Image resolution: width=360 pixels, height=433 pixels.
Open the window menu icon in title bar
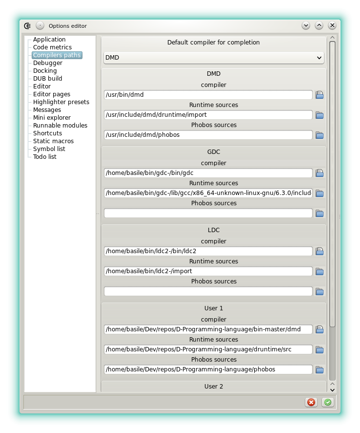pos(28,25)
